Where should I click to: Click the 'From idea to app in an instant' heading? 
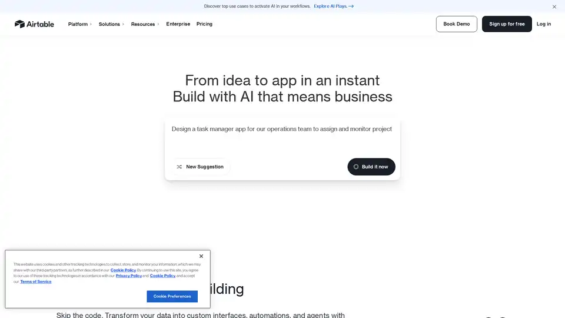(282, 81)
